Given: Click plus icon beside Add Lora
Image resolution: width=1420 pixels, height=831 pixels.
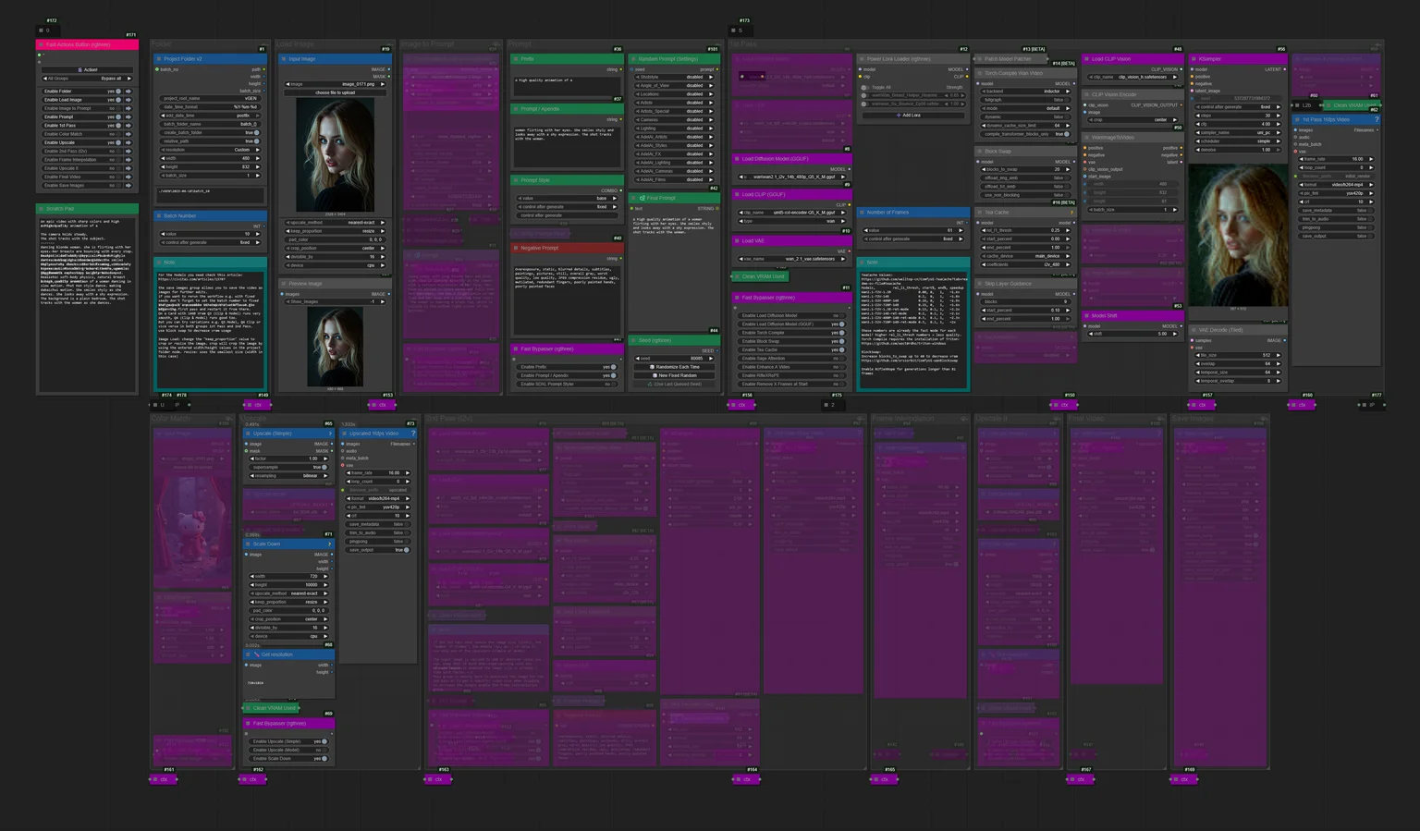Looking at the screenshot, I should (x=899, y=116).
